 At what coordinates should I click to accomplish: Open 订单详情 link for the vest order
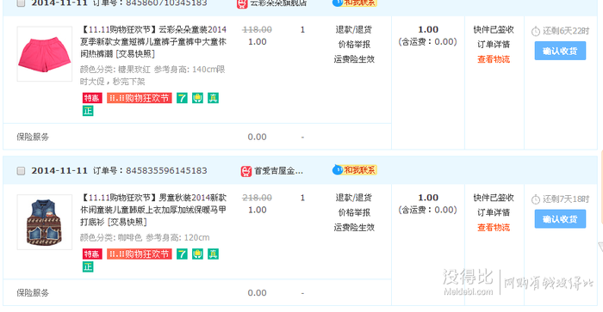coord(494,212)
